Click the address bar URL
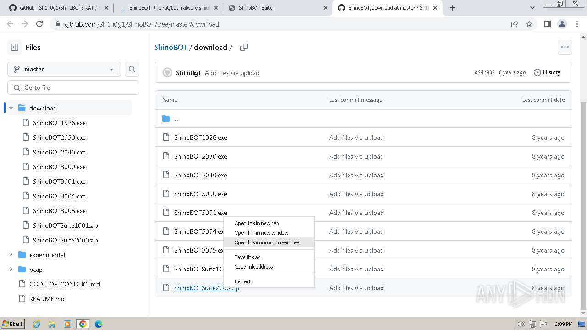The height and width of the screenshot is (330, 587). coord(142,24)
